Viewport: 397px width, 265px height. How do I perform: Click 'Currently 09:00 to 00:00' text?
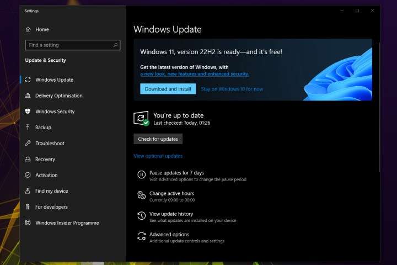tap(172, 200)
